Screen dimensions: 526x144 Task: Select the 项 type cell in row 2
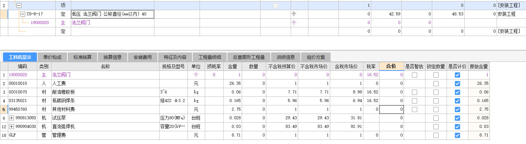click(63, 6)
